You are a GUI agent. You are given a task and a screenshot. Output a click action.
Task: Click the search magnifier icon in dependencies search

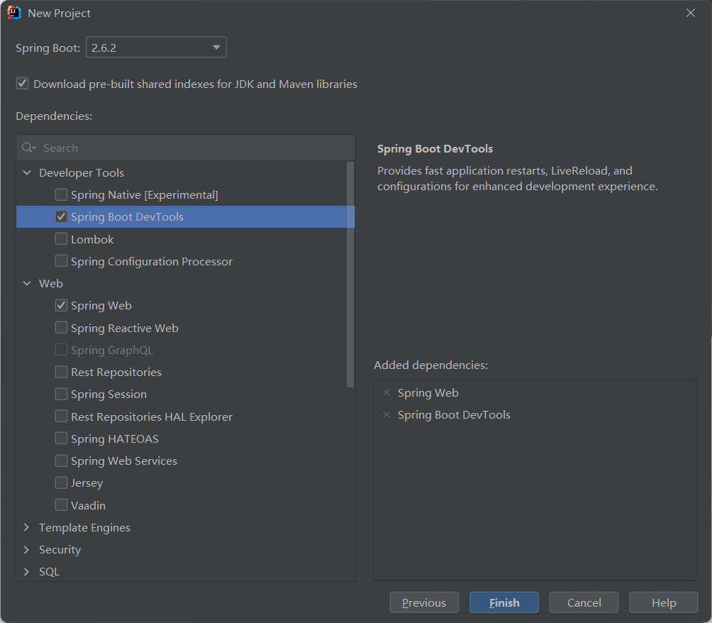coord(28,148)
